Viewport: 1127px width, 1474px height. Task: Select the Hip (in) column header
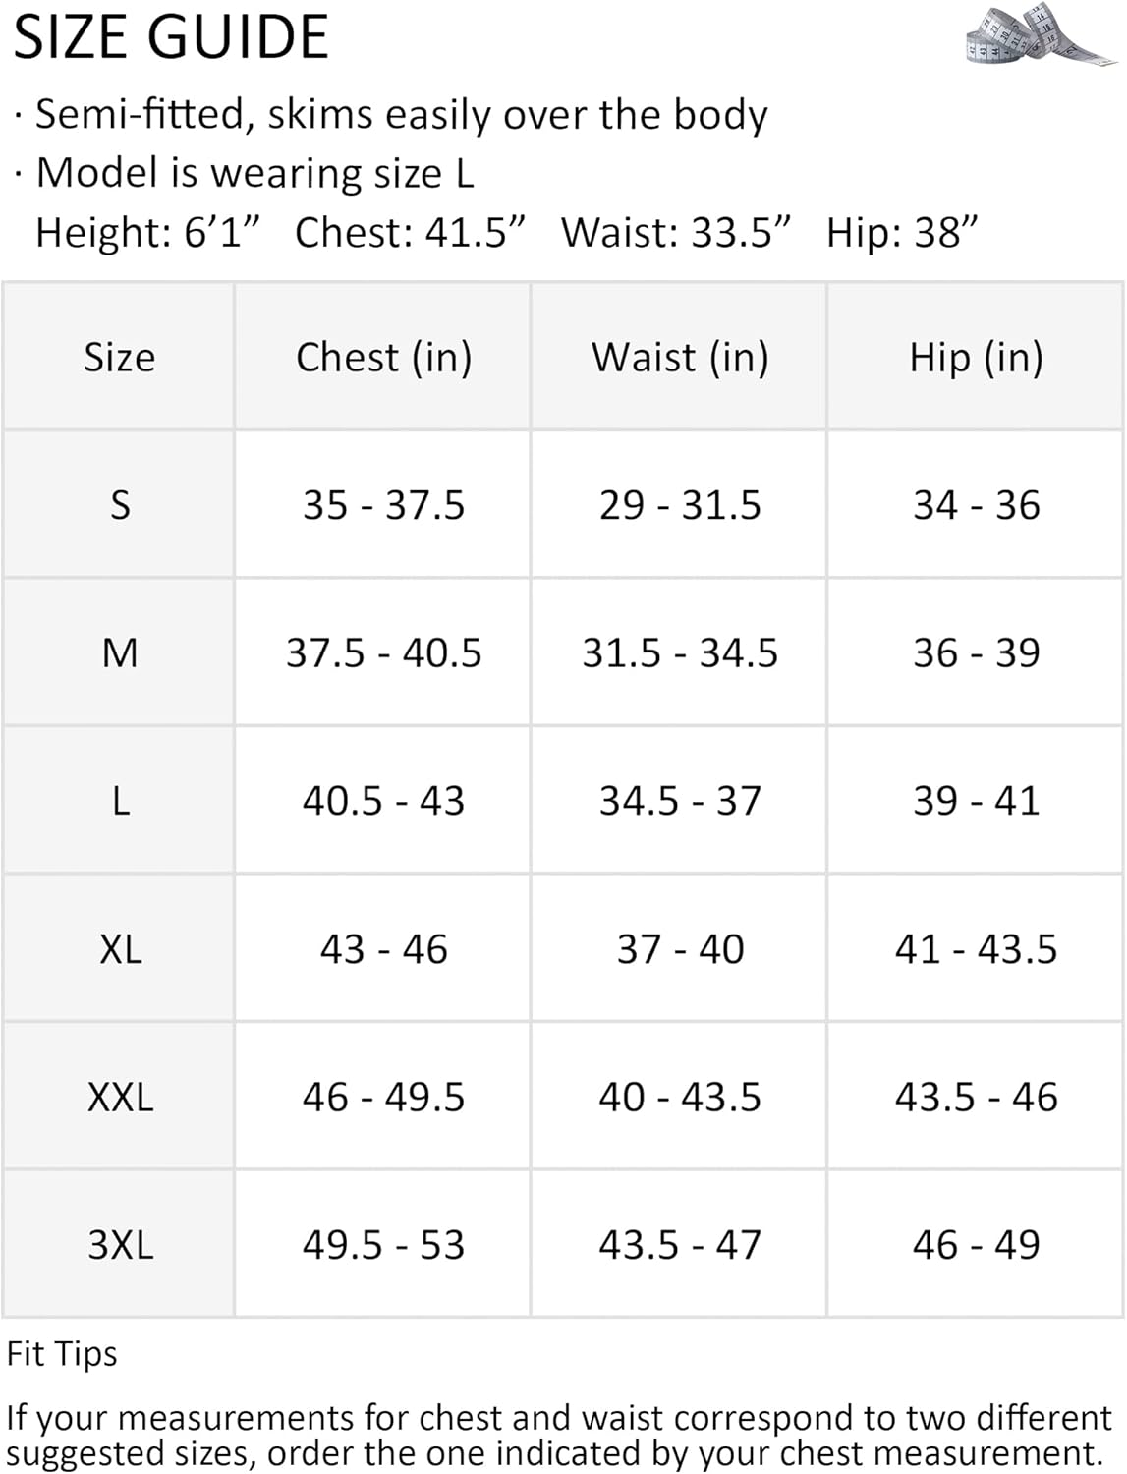[976, 357]
